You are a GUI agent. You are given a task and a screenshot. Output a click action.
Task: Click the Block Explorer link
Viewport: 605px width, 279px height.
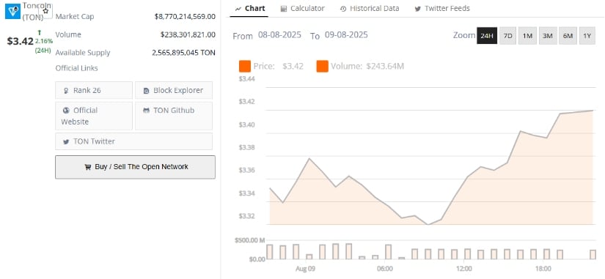pyautogui.click(x=174, y=90)
